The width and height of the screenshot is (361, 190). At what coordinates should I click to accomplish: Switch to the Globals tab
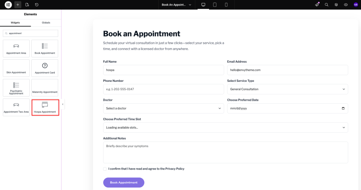click(46, 22)
